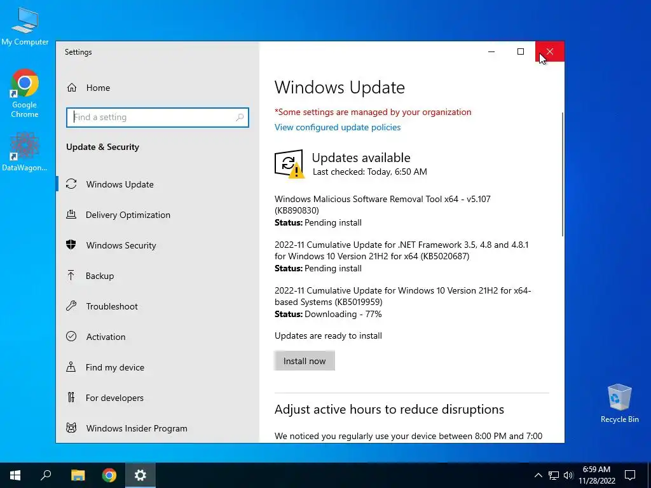Click the Settings gear taskbar button
Image resolution: width=651 pixels, height=488 pixels.
pos(140,475)
